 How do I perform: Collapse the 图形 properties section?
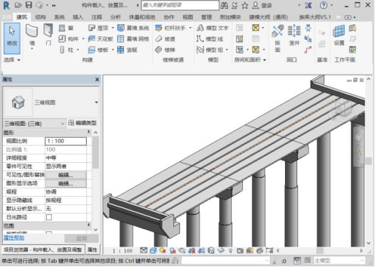coord(89,132)
